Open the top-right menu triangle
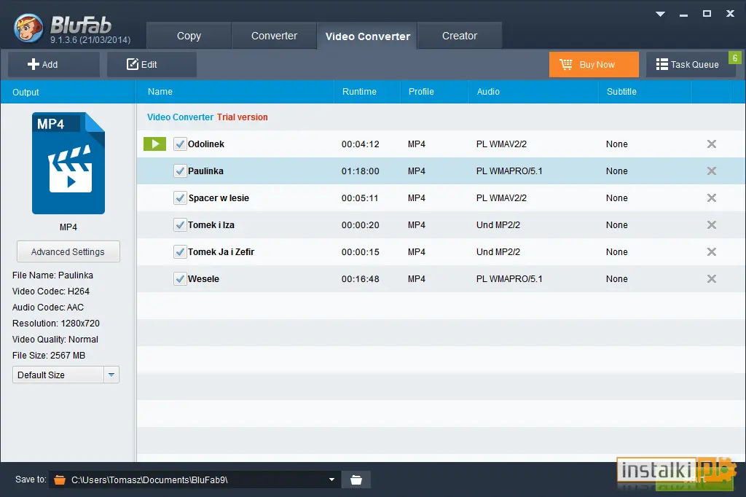The width and height of the screenshot is (746, 497). (x=660, y=14)
